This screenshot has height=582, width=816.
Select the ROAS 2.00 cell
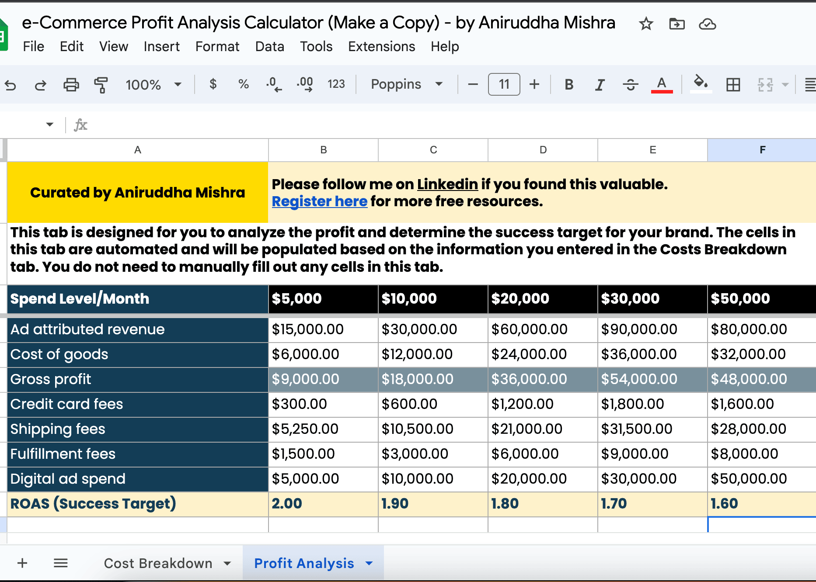tap(324, 504)
